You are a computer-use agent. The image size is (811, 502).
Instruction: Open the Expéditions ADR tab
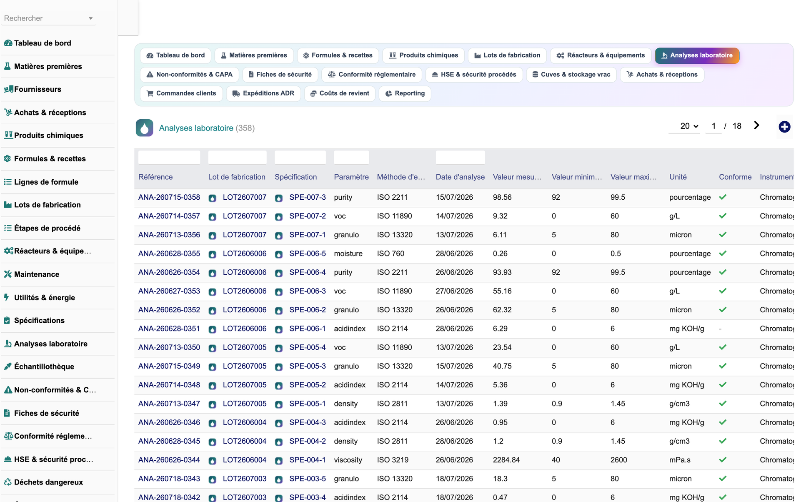coord(263,93)
